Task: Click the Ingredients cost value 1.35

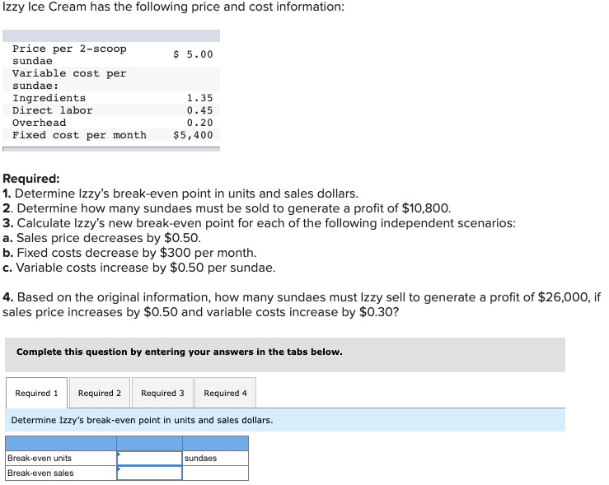Action: (x=199, y=98)
